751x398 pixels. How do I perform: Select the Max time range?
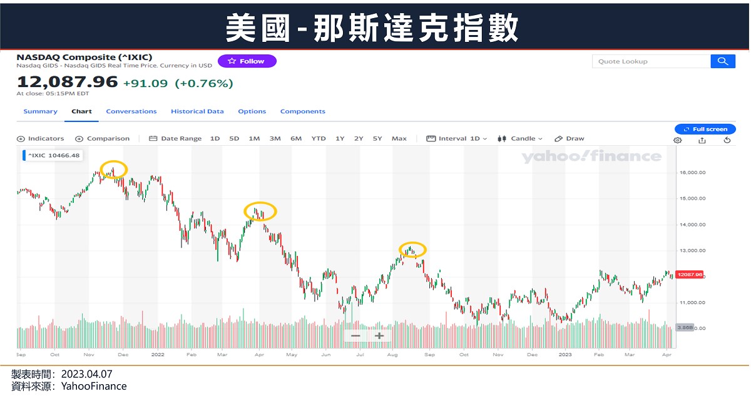pyautogui.click(x=399, y=139)
